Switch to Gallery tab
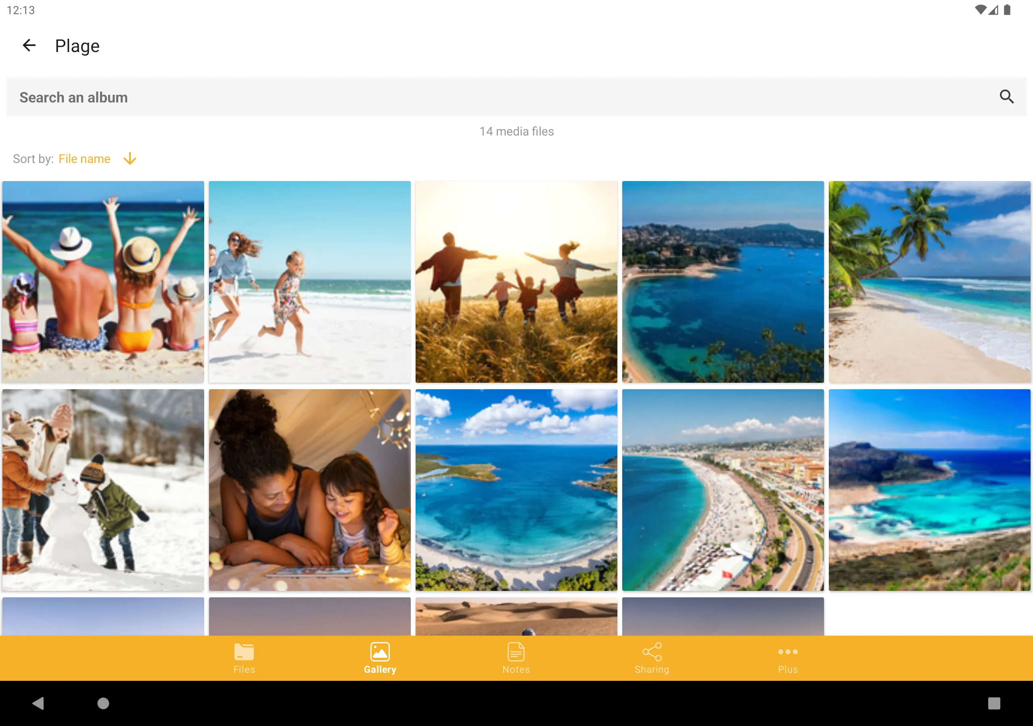Screen dimensions: 1033x726 pyautogui.click(x=380, y=658)
